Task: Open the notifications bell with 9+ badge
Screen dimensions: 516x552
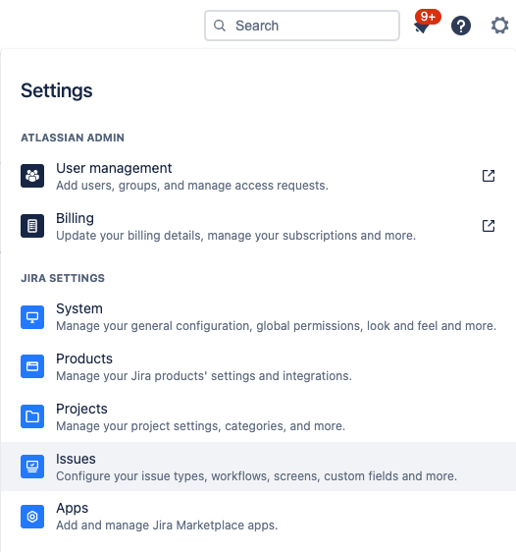Action: click(x=425, y=24)
